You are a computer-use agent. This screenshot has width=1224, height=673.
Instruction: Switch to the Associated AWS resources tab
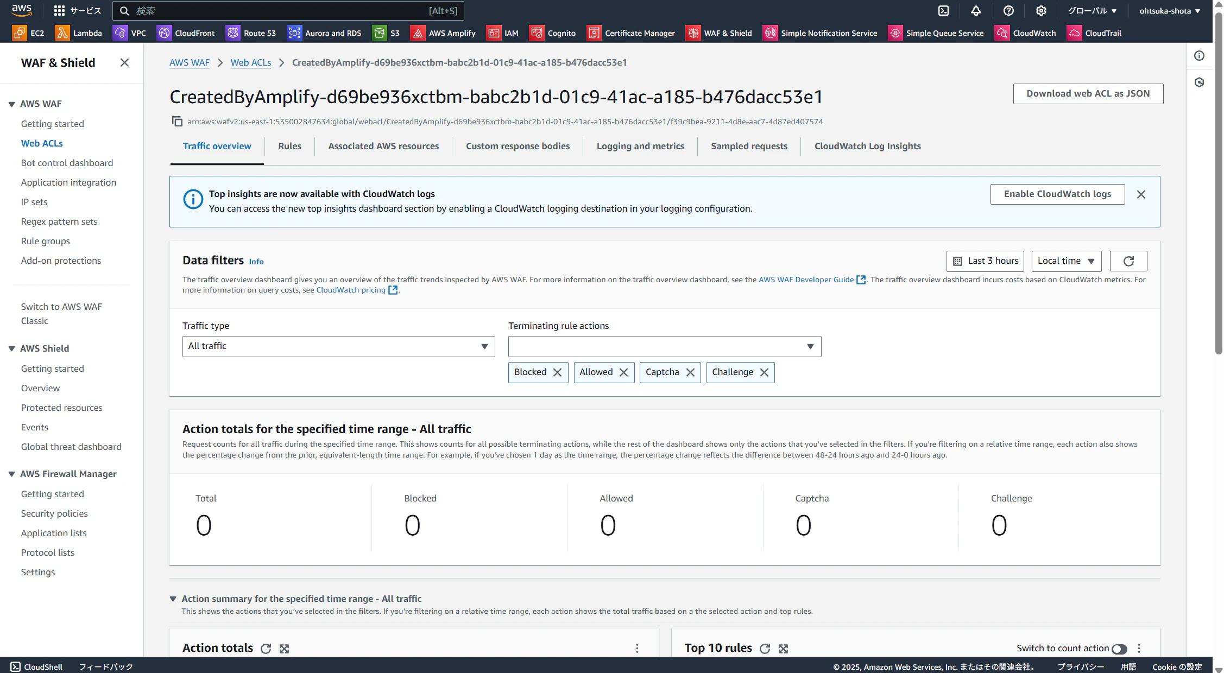tap(383, 146)
